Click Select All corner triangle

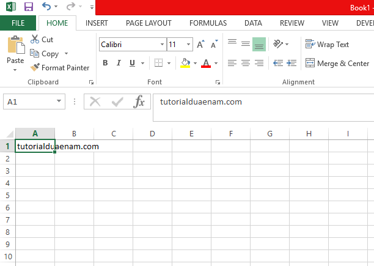tap(10, 133)
